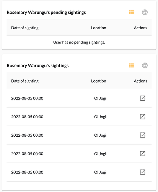Click the 'User has no pending sightings' message
Screen dimensions: 158x192
click(x=79, y=42)
